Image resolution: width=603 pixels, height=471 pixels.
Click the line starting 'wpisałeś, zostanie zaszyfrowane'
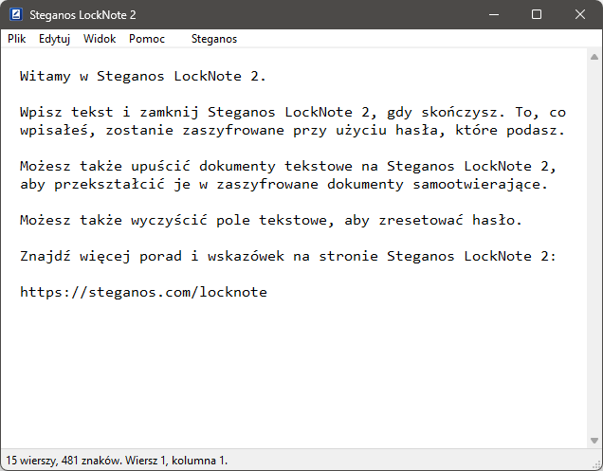pyautogui.click(x=292, y=131)
